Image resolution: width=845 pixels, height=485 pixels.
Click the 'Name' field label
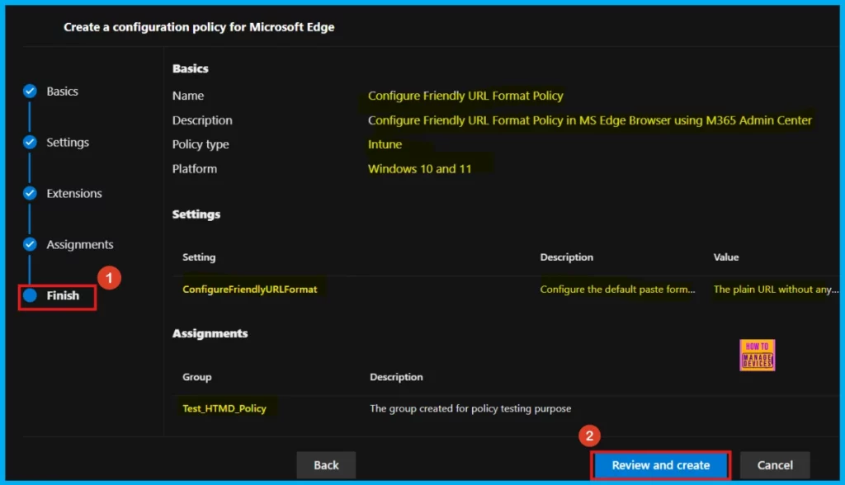tap(188, 96)
